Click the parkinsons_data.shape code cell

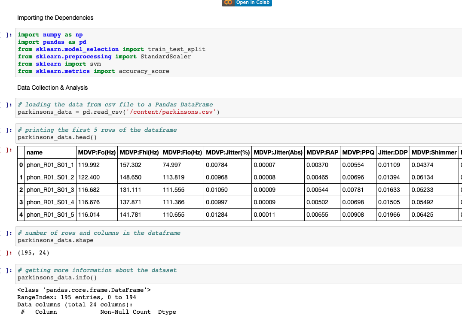(239, 236)
